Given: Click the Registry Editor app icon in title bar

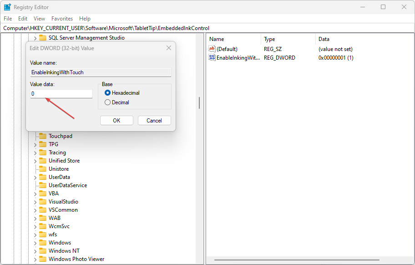Looking at the screenshot, I should tap(7, 7).
